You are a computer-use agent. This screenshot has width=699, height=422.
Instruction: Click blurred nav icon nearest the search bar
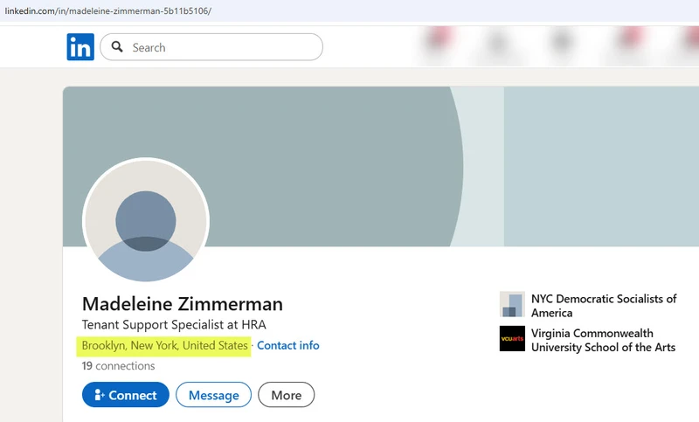(437, 44)
